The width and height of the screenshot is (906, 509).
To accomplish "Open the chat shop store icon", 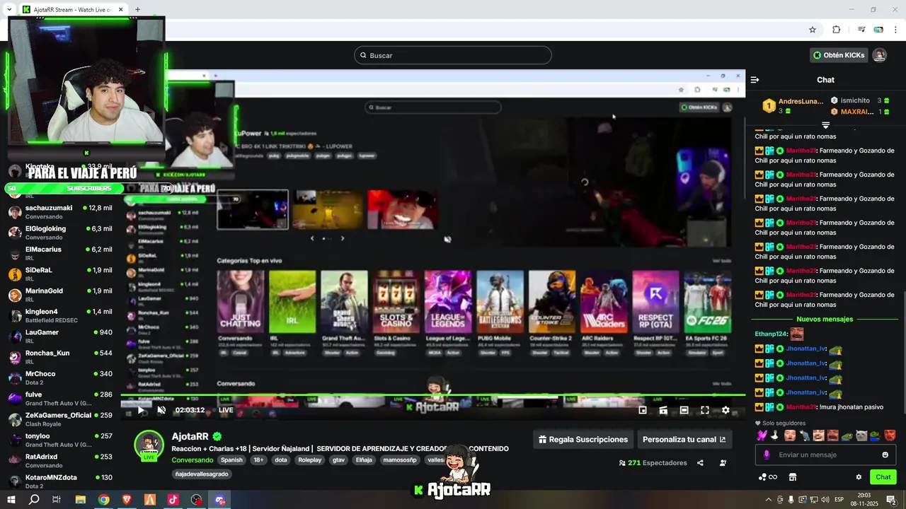I will pyautogui.click(x=793, y=477).
